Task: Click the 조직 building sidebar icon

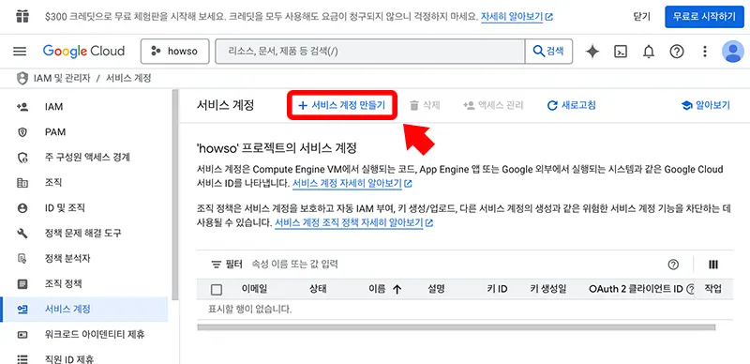Action: point(22,183)
